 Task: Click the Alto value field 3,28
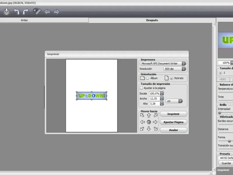155,104
